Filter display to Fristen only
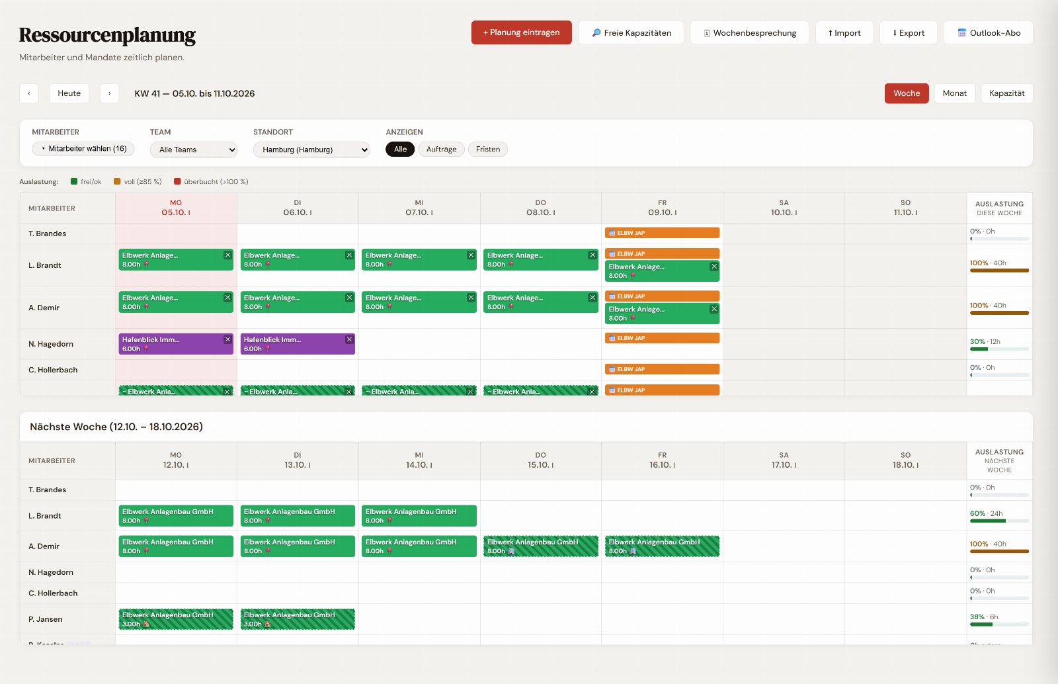Viewport: 1058px width, 684px height. point(488,150)
